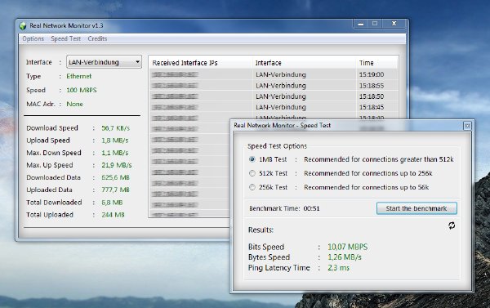
Task: Maximize the Real Network Monitor window
Action: click(x=375, y=24)
